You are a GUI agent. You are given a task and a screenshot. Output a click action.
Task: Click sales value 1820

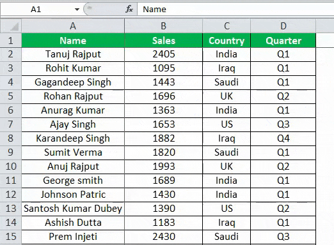click(x=164, y=152)
